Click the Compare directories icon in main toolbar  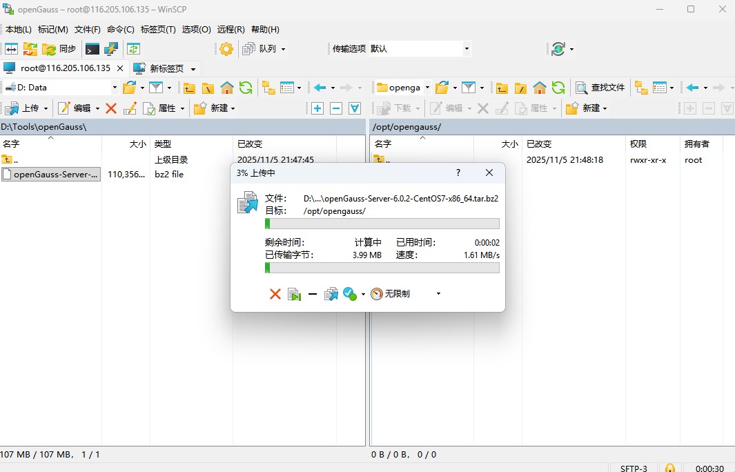[x=11, y=49]
